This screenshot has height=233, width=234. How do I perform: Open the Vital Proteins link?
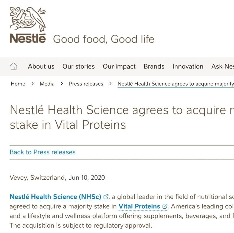139,206
